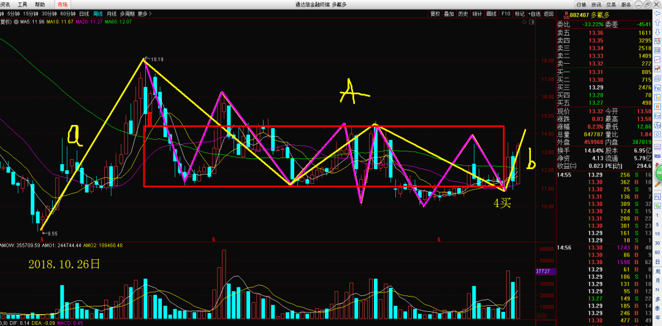Screen dimensions: 662x326
Task: Click the 统计 statistics button
Action: (x=477, y=13)
